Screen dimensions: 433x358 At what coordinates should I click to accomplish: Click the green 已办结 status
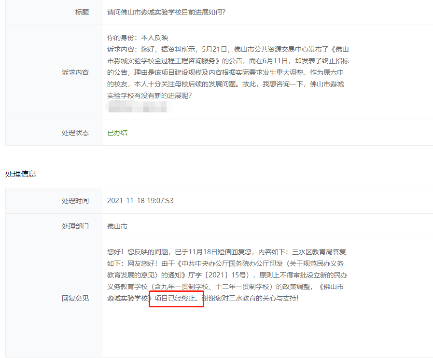point(117,133)
